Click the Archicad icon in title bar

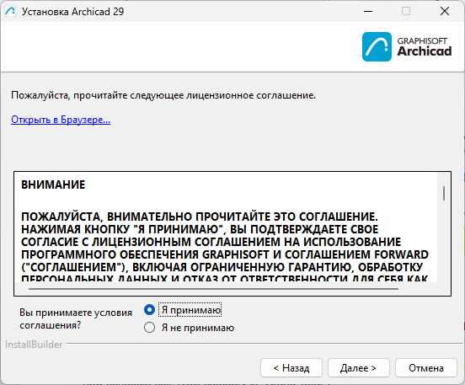click(x=10, y=11)
